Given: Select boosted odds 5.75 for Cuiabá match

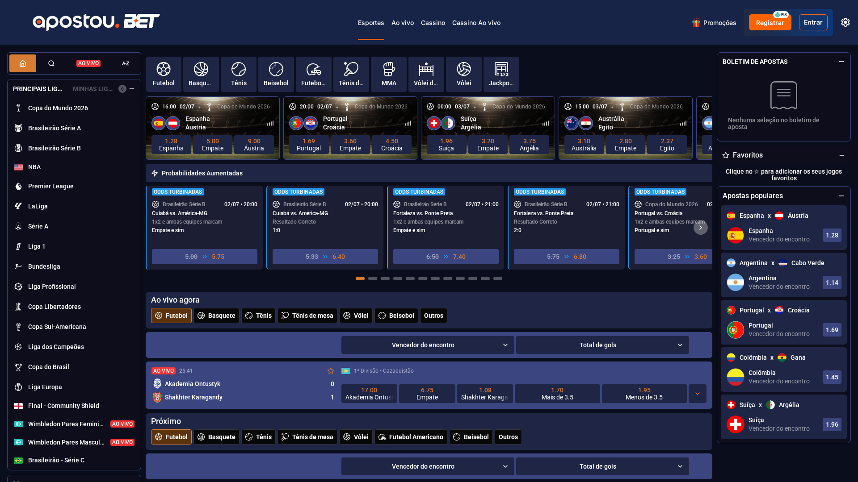Looking at the screenshot, I should coord(205,257).
